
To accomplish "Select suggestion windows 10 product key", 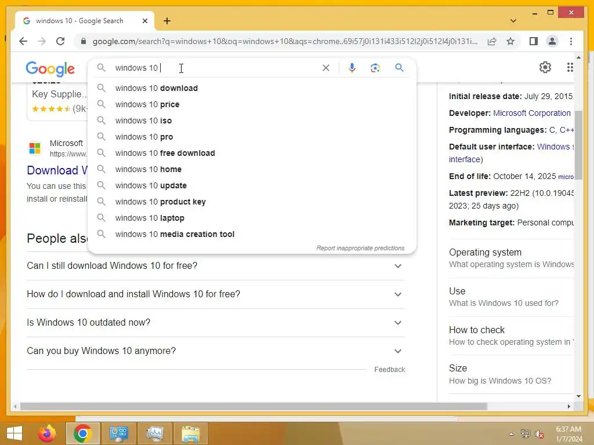I will 252,202.
